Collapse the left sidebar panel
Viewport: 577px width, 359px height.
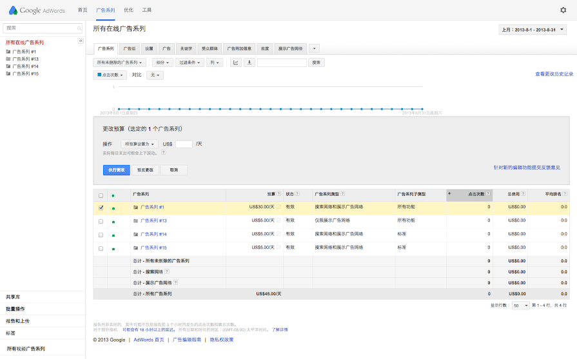coord(81,41)
